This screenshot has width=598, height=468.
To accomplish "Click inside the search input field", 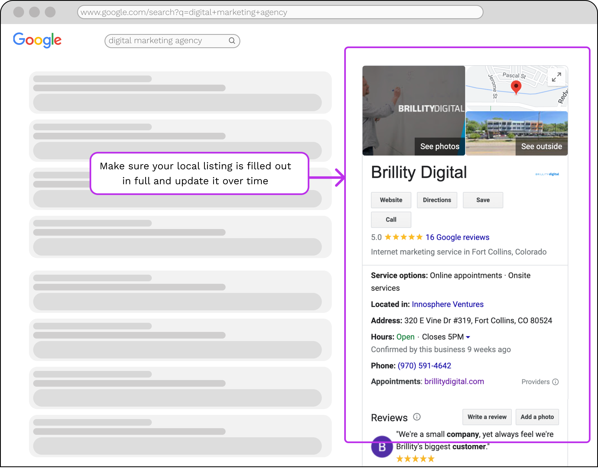I will [x=155, y=41].
